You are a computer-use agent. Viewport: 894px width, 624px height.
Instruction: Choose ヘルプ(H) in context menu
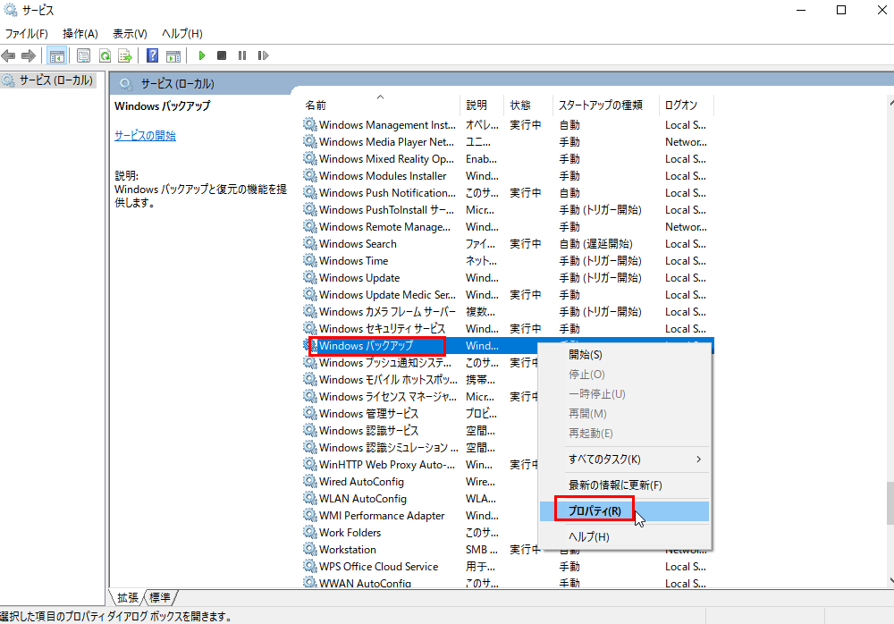point(624,536)
